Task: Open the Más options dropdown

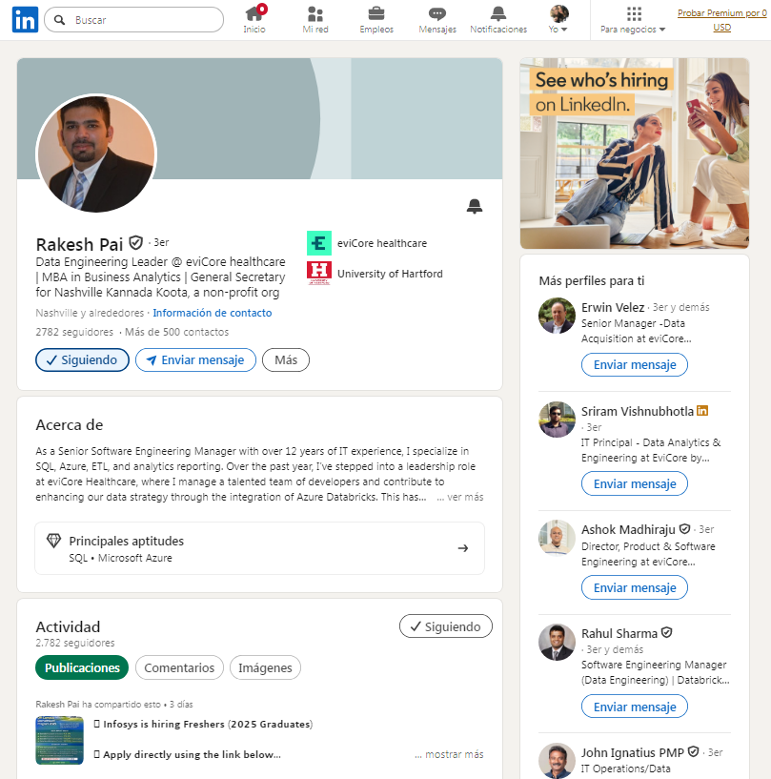Action: coord(286,360)
